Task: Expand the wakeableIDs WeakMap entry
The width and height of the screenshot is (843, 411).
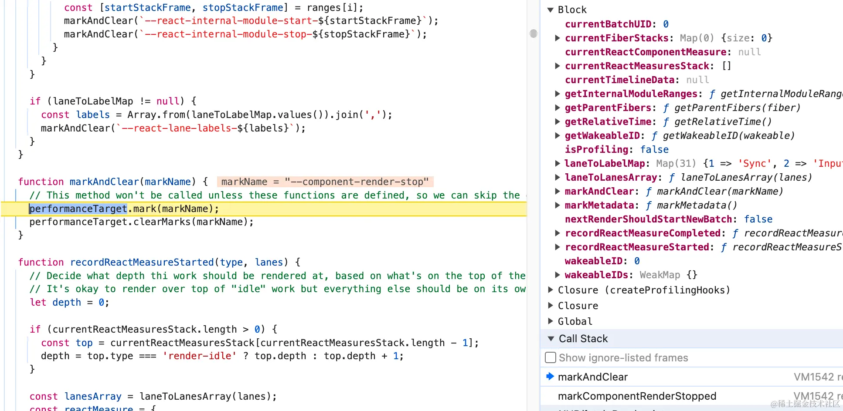Action: pos(557,275)
